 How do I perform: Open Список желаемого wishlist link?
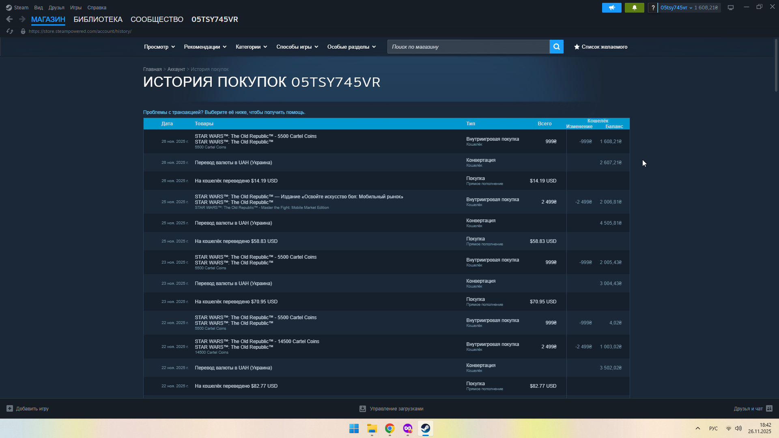pos(600,47)
